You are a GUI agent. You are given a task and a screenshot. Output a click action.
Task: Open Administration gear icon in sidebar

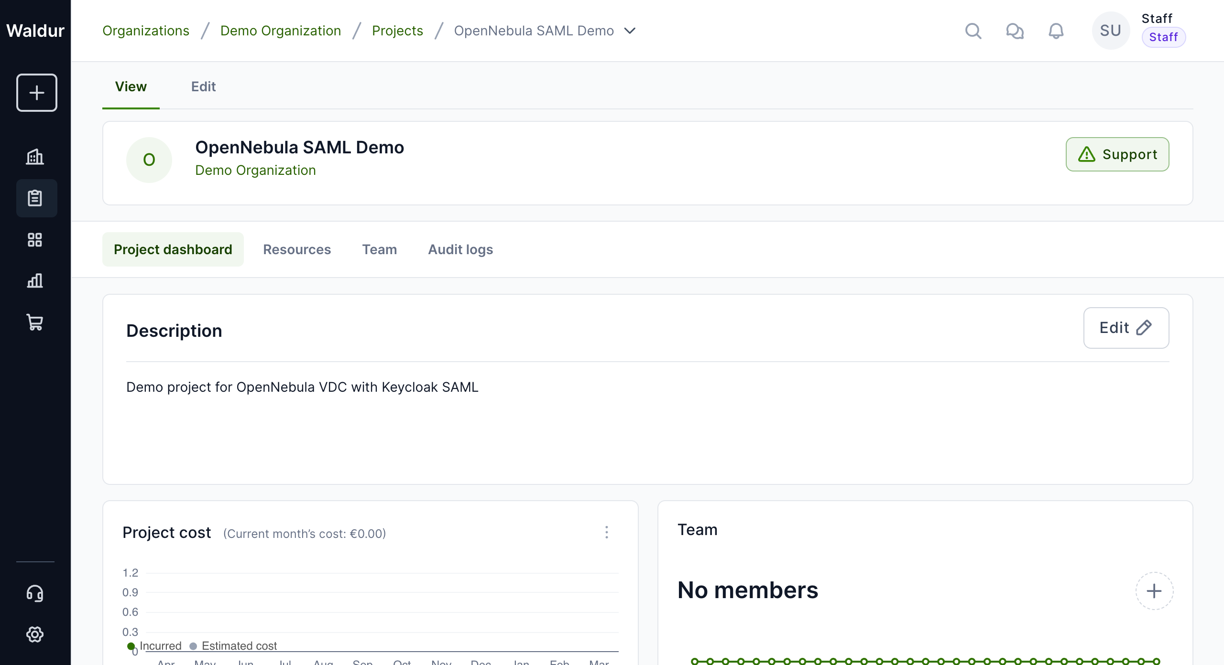pyautogui.click(x=35, y=634)
